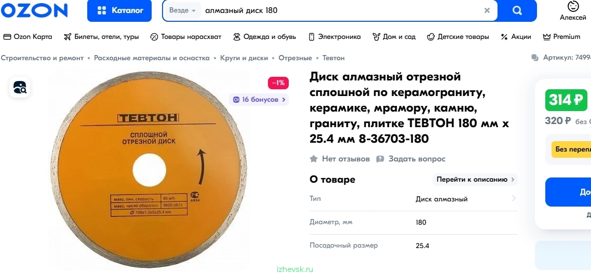Open the image search icon on the product photo

click(20, 87)
